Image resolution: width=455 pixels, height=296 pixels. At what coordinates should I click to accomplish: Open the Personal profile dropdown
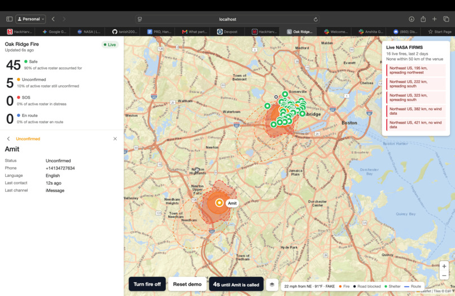coord(30,19)
